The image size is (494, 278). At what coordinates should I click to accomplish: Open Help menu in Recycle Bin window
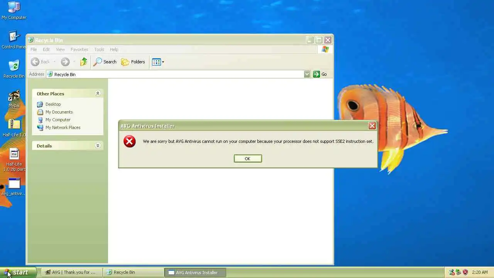click(x=114, y=49)
